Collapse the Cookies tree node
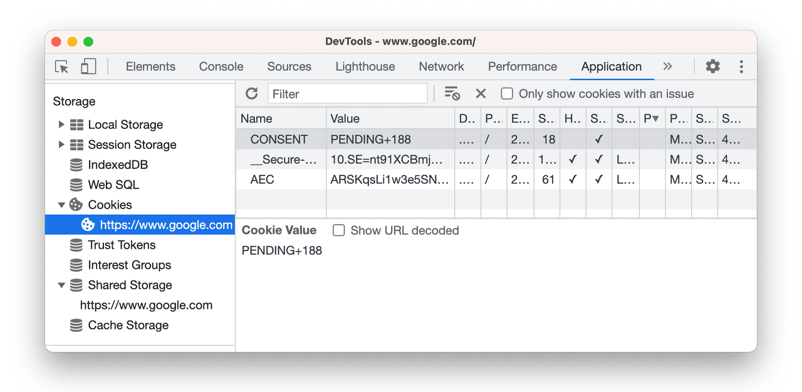802x392 pixels. tap(61, 205)
